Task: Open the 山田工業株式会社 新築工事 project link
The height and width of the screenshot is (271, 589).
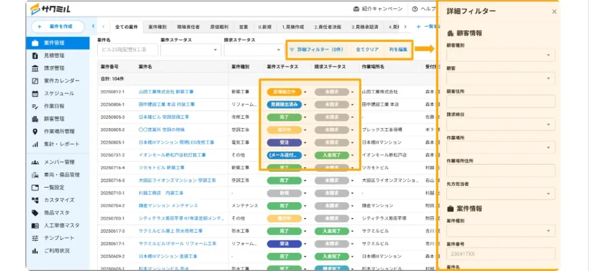Action: [166, 92]
